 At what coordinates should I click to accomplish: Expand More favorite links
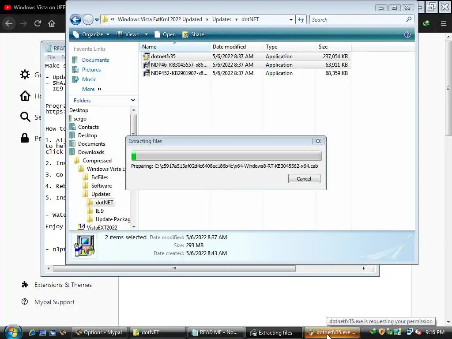[92, 89]
